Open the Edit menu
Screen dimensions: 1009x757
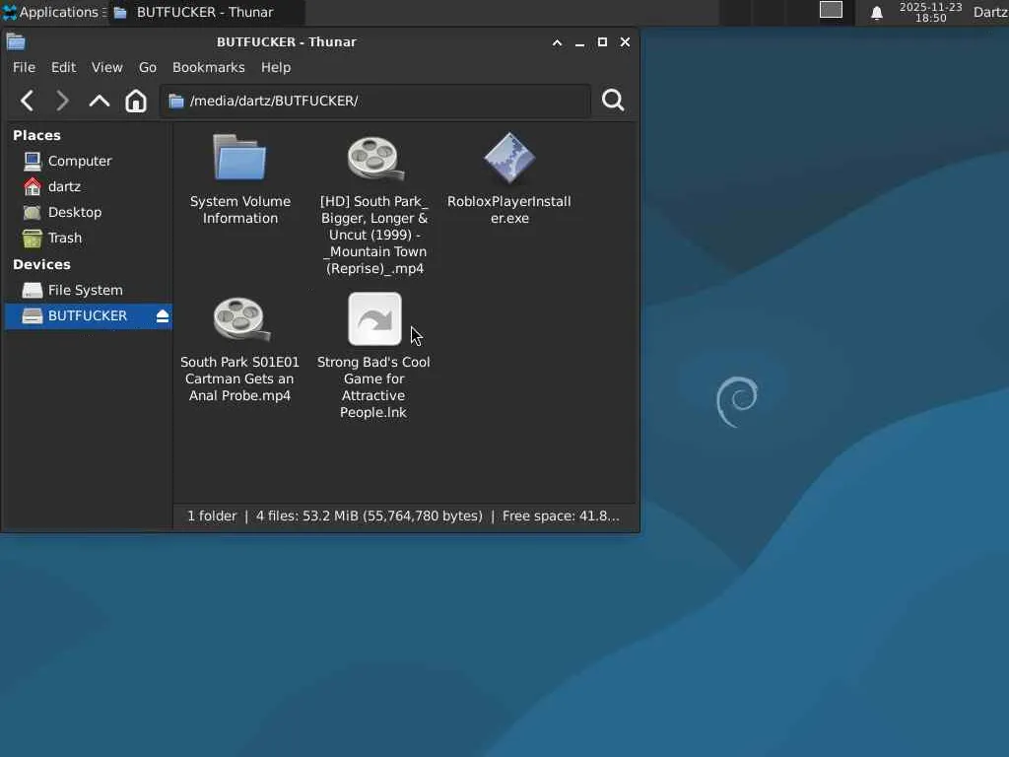click(x=63, y=67)
